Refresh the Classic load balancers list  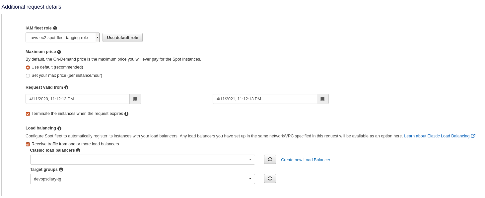(270, 160)
